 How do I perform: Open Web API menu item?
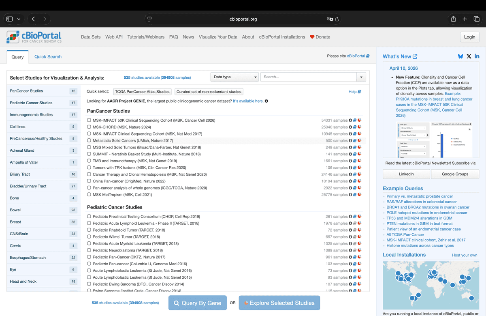pos(114,37)
